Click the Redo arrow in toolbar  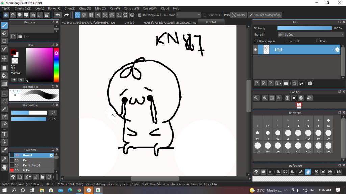coord(66,15)
